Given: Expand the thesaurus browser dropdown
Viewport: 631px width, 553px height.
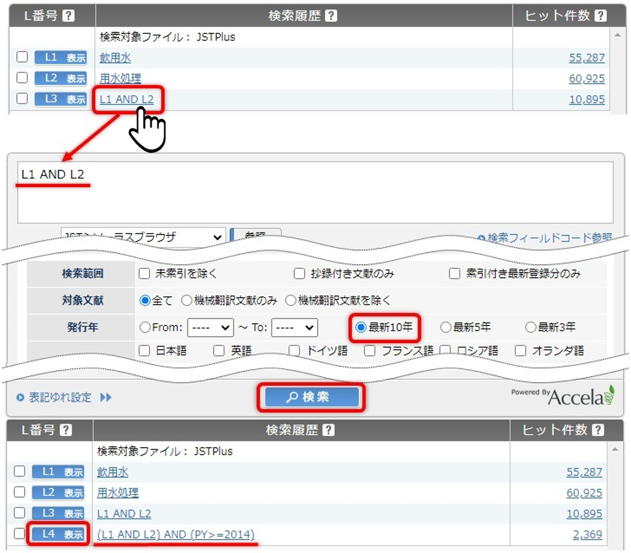Looking at the screenshot, I should click(x=143, y=237).
